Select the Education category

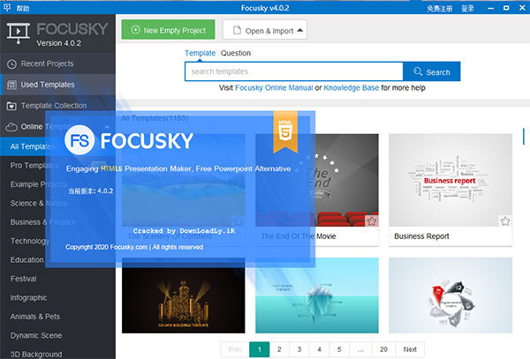coord(57,260)
